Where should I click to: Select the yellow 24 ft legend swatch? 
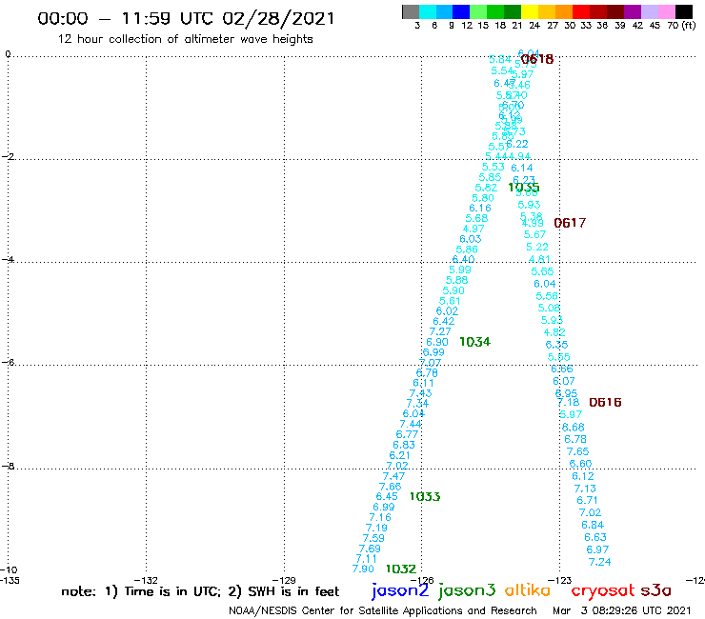click(530, 11)
